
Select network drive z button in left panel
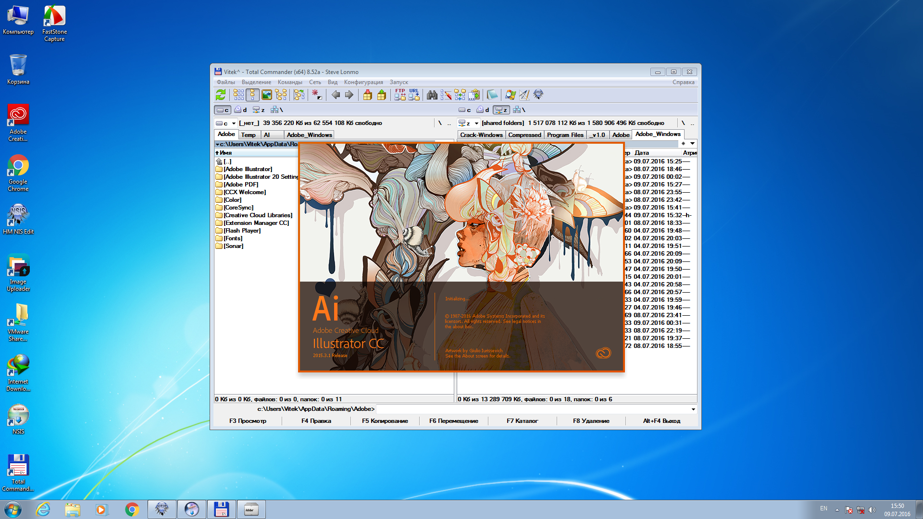pyautogui.click(x=259, y=110)
